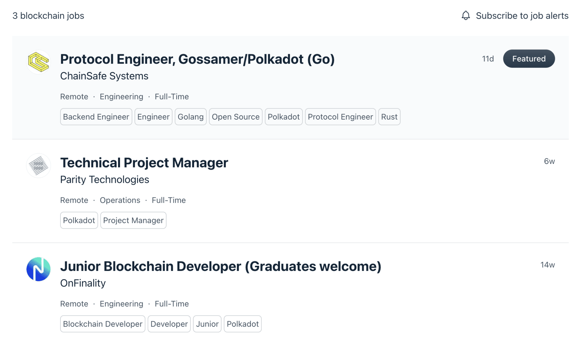Click Full-Time in the OnFinality job details
This screenshot has height=356, width=581.
[172, 304]
